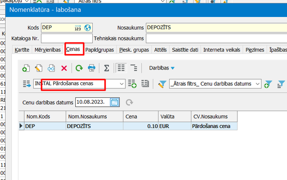Open the Piezīmes tab

click(255, 50)
